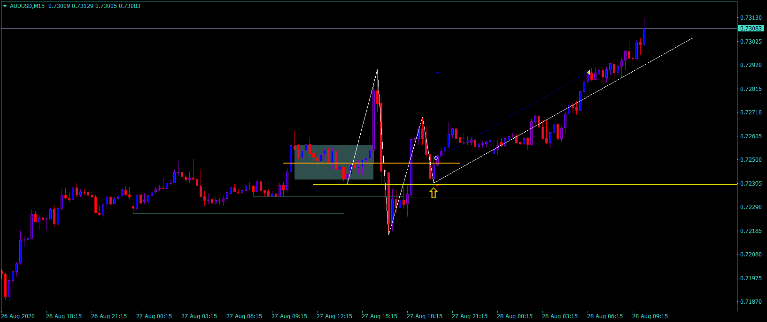Viewport: 767px width, 322px height.
Task: Click the 27 Aug 00:15 time label
Action: [154, 316]
